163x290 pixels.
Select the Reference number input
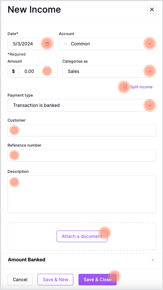coord(82,155)
